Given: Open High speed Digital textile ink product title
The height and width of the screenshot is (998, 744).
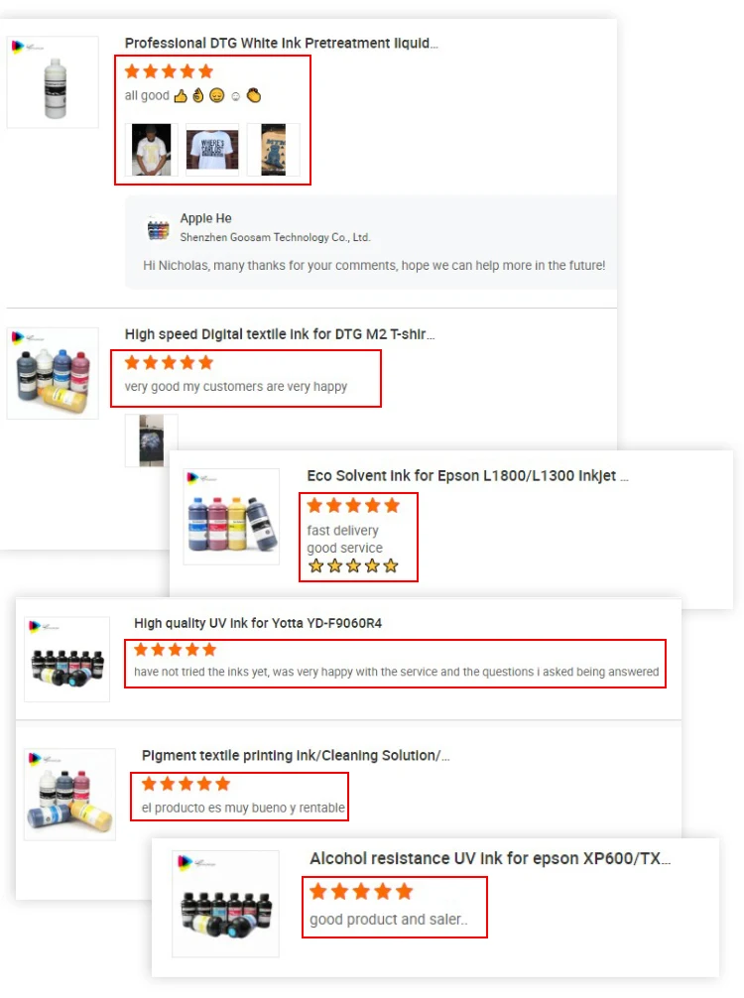Looking at the screenshot, I should (x=280, y=334).
